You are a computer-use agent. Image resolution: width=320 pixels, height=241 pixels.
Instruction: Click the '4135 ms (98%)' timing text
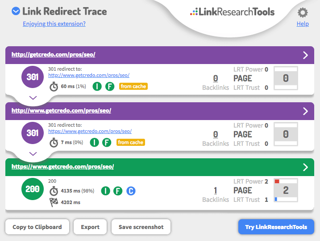tap(78, 191)
